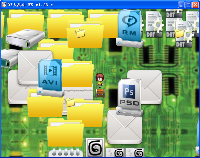Open the yellow folder directly below the AVI icon
The height and width of the screenshot is (158, 200).
pyautogui.click(x=45, y=105)
